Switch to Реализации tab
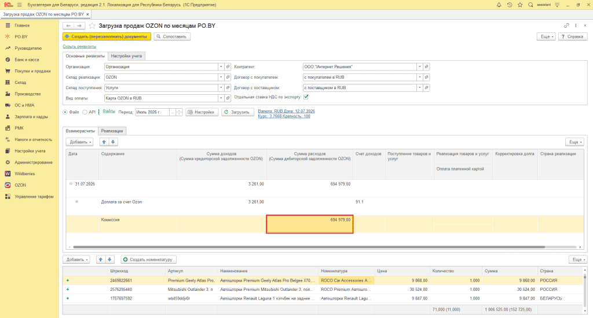The height and width of the screenshot is (318, 593). click(x=112, y=131)
